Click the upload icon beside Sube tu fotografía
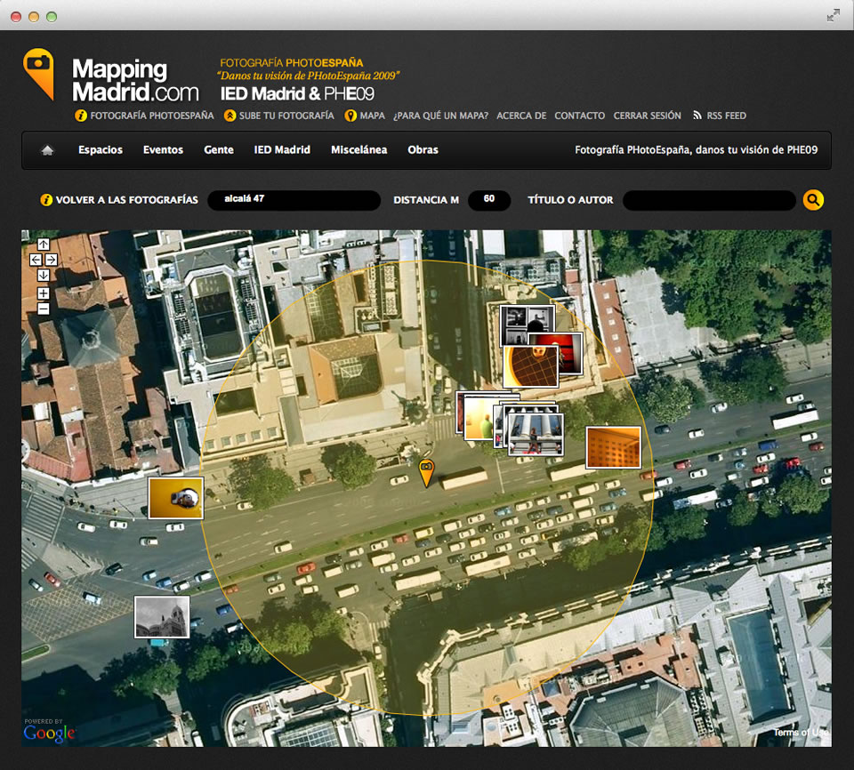854x770 pixels. (x=230, y=116)
